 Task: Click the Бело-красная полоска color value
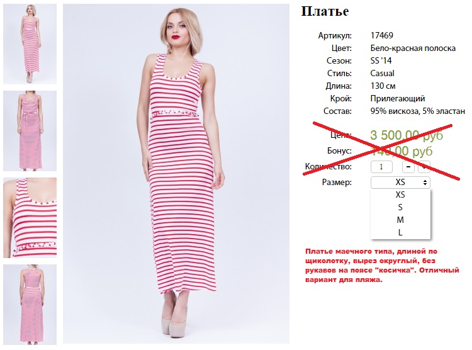(413, 48)
